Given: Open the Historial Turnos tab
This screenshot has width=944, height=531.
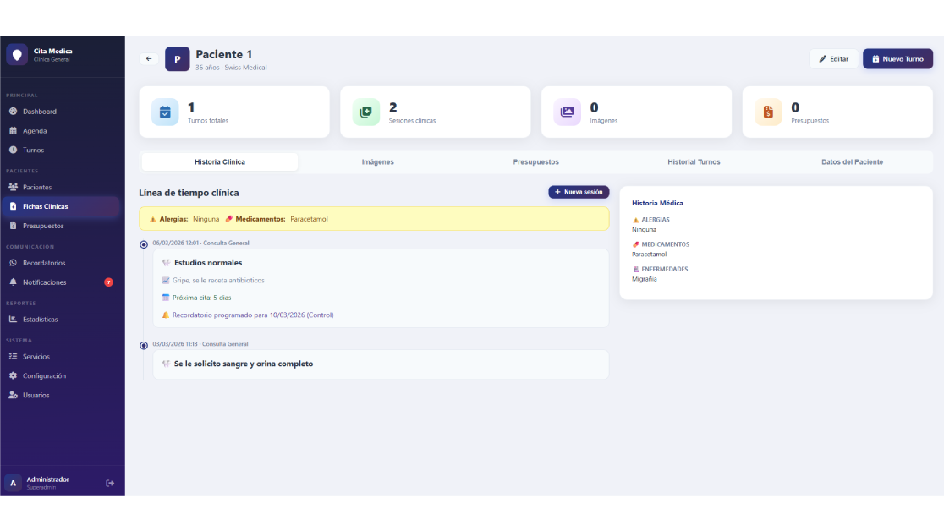Looking at the screenshot, I should coord(694,161).
